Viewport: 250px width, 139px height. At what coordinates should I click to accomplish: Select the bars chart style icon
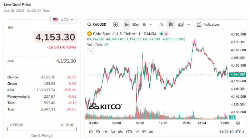click(x=161, y=25)
